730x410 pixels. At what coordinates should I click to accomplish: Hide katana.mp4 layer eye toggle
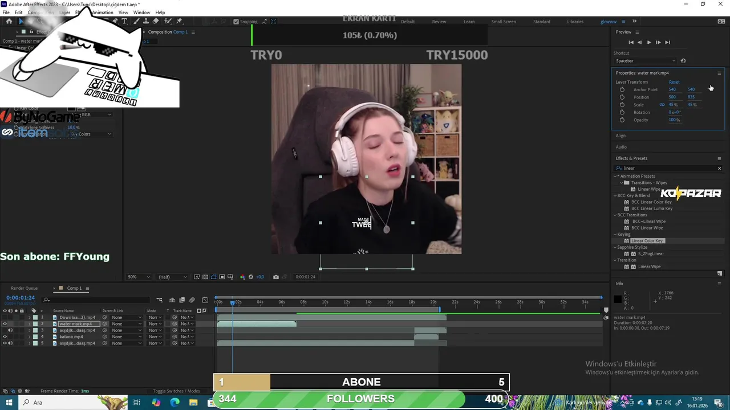(5, 337)
